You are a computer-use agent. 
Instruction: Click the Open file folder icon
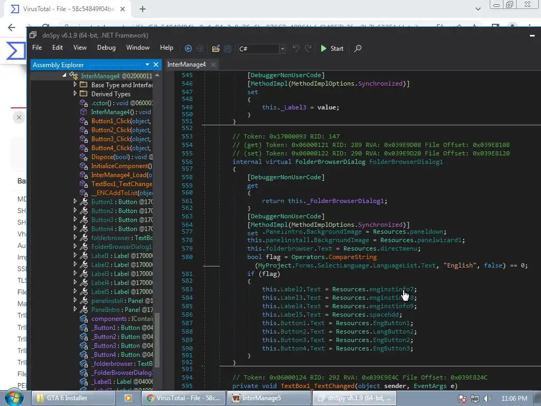coord(216,48)
